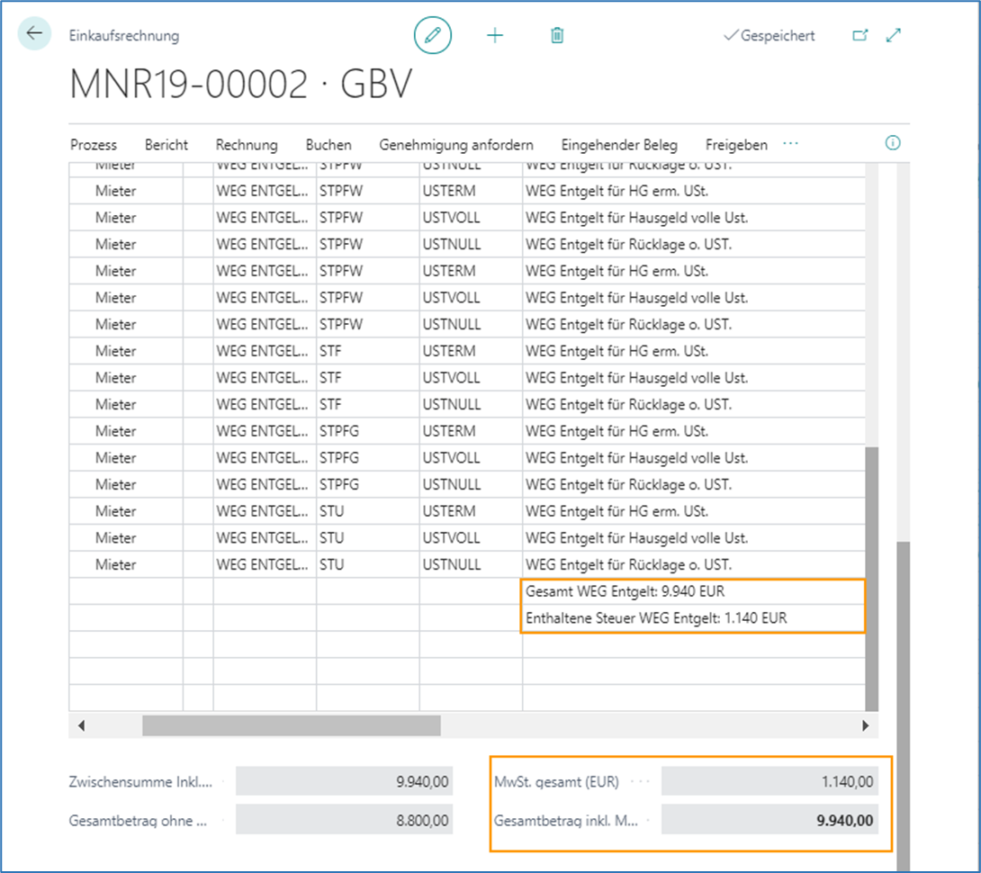Click the info circle icon
Image resolution: width=981 pixels, height=873 pixels.
pyautogui.click(x=893, y=143)
